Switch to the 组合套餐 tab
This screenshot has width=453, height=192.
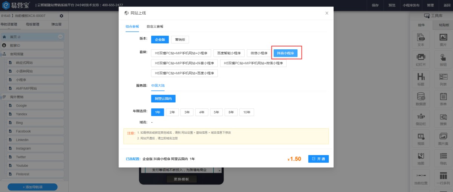tap(132, 26)
